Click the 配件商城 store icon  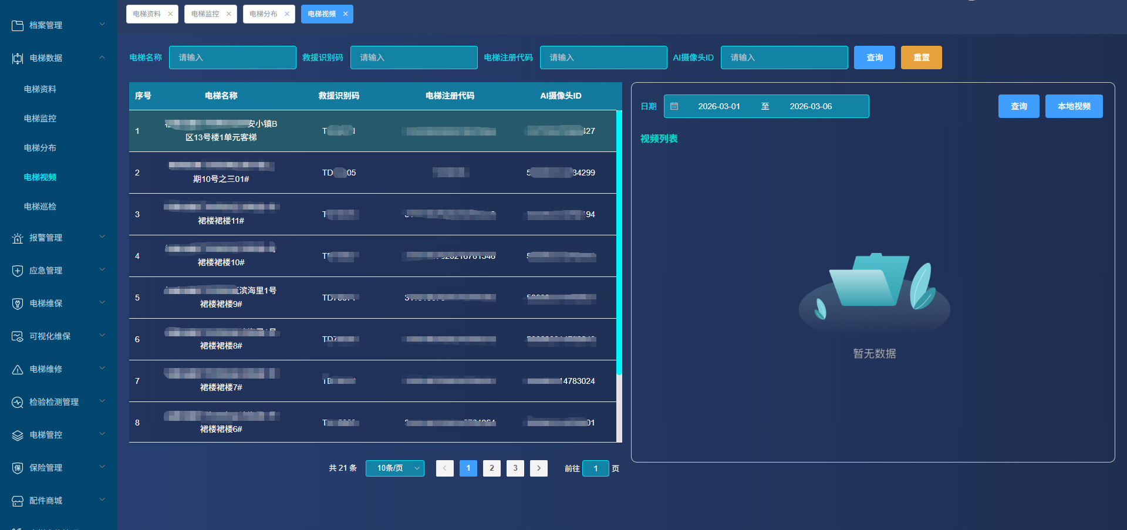(x=18, y=501)
